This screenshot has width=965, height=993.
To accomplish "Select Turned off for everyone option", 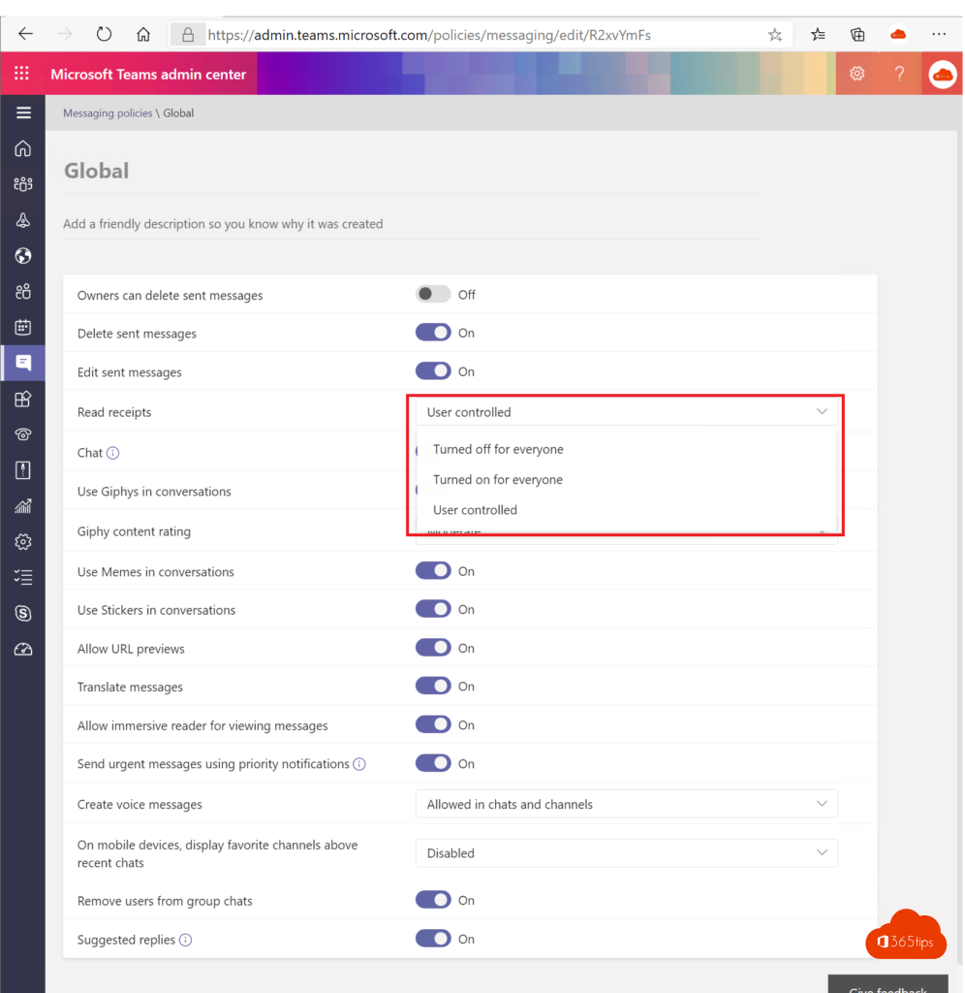I will click(x=627, y=449).
